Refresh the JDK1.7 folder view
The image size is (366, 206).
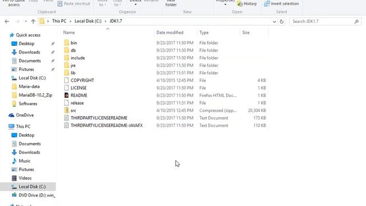[282, 22]
